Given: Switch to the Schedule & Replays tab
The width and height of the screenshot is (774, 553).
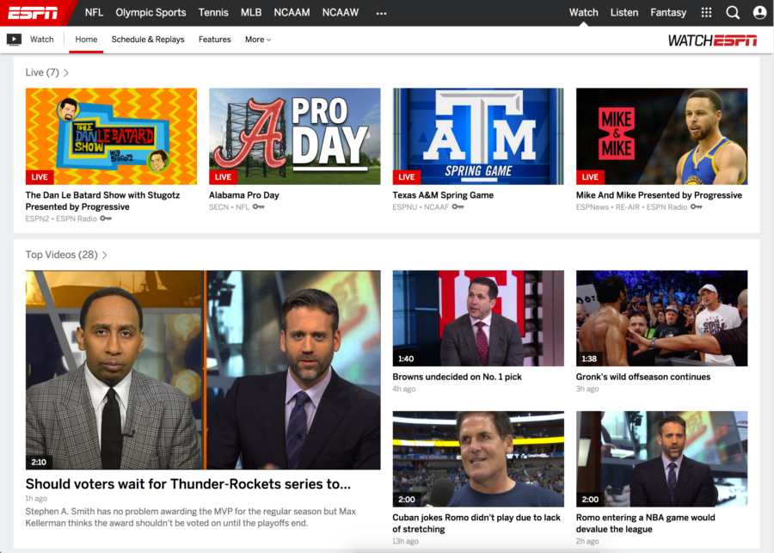Looking at the screenshot, I should point(148,40).
